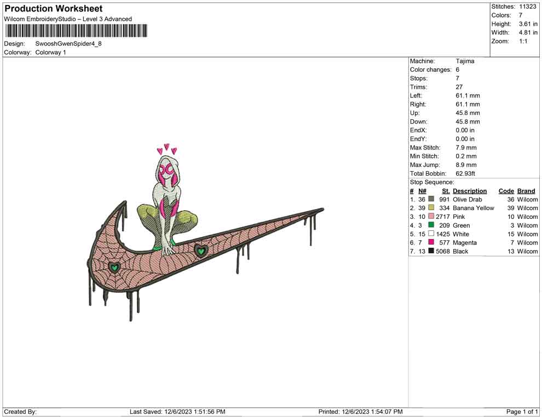This screenshot has height=417, width=542.
Task: Click the Printed timestamp in footer
Action: click(x=361, y=412)
